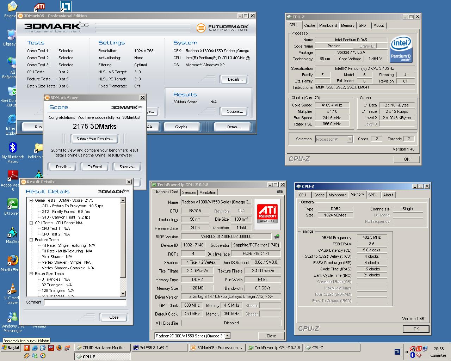The image size is (451, 361).
Task: Open My Bluetooth Places desktop icon
Action: click(13, 148)
